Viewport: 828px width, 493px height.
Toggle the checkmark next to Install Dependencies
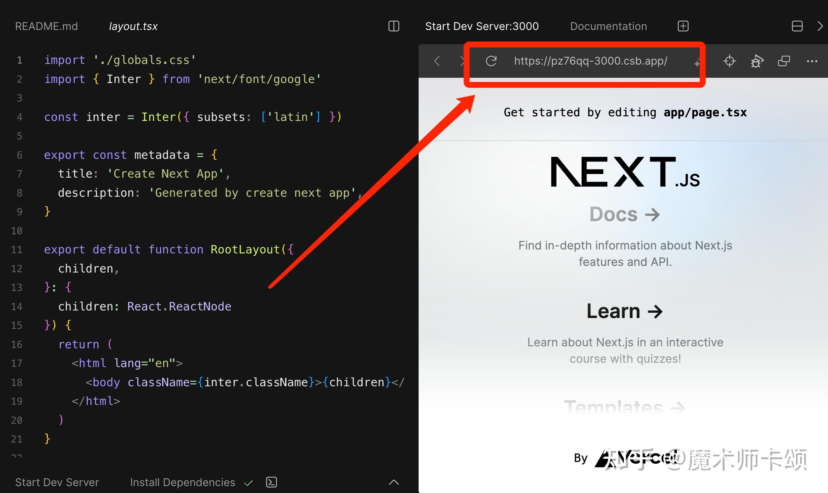[248, 482]
